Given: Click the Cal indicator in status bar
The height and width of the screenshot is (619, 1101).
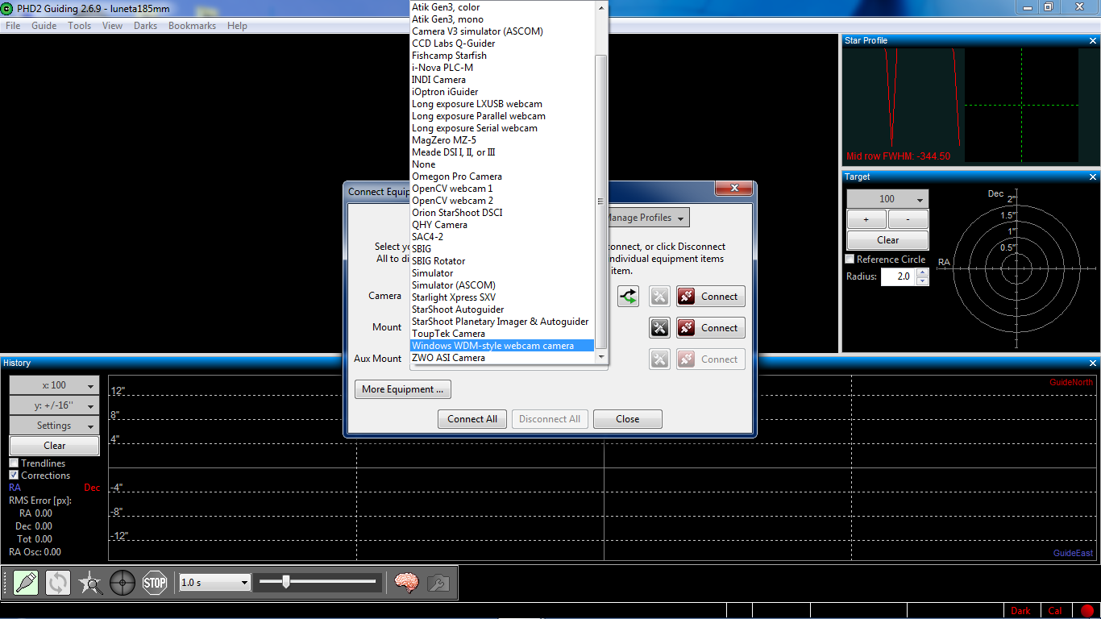Looking at the screenshot, I should 1055,611.
